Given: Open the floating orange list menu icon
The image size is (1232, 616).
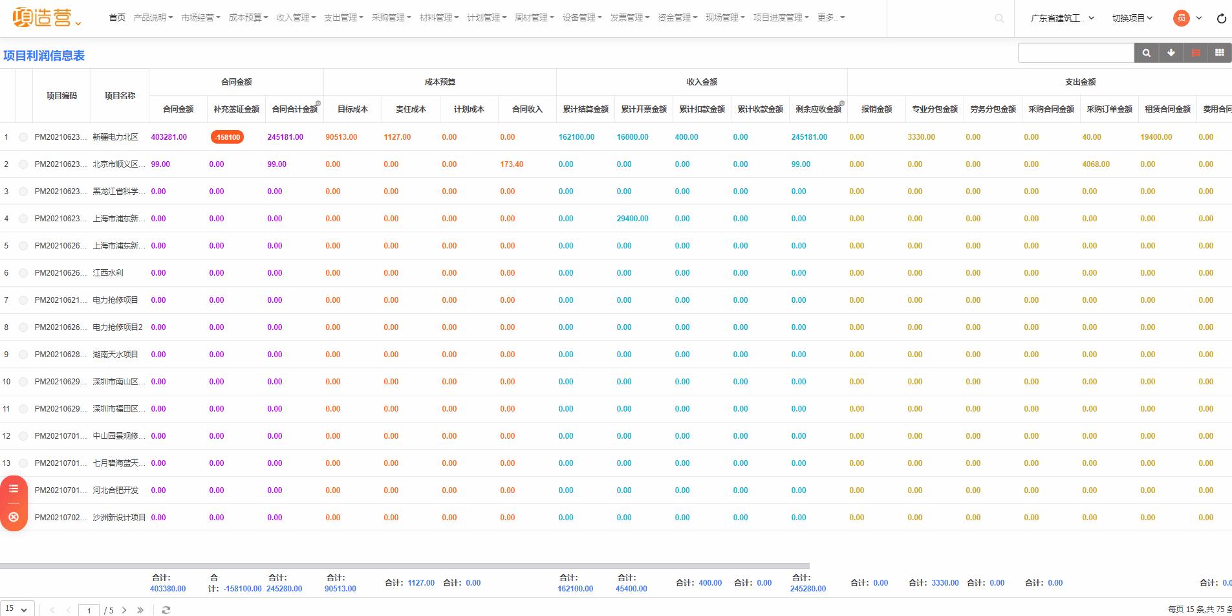Looking at the screenshot, I should point(14,489).
